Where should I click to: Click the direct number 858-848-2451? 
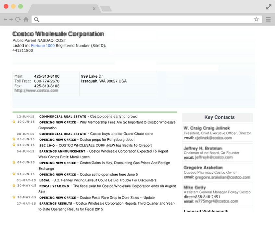coord(208,197)
